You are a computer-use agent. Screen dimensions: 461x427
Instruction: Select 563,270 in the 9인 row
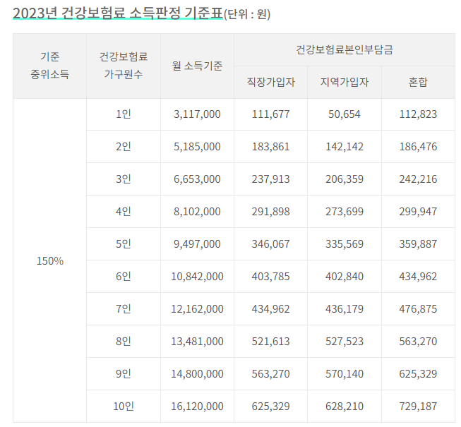pyautogui.click(x=271, y=374)
